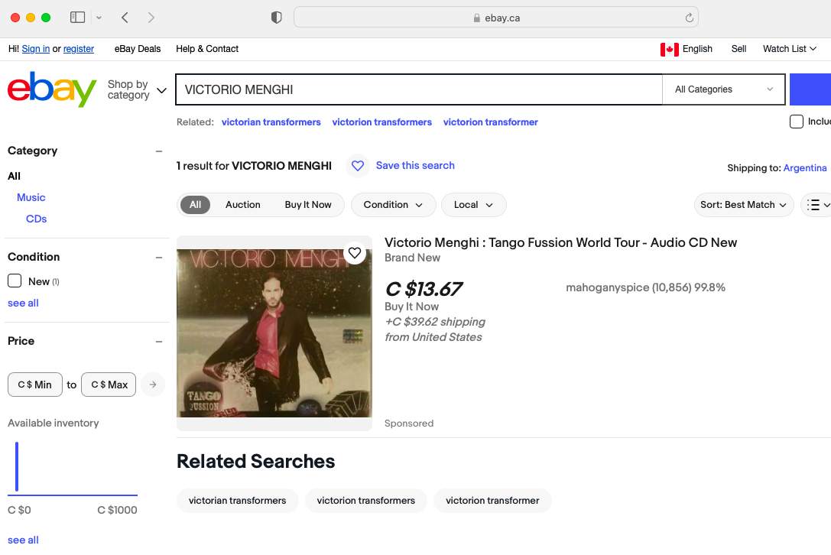Toggle Safari sidebar icon

(x=77, y=18)
